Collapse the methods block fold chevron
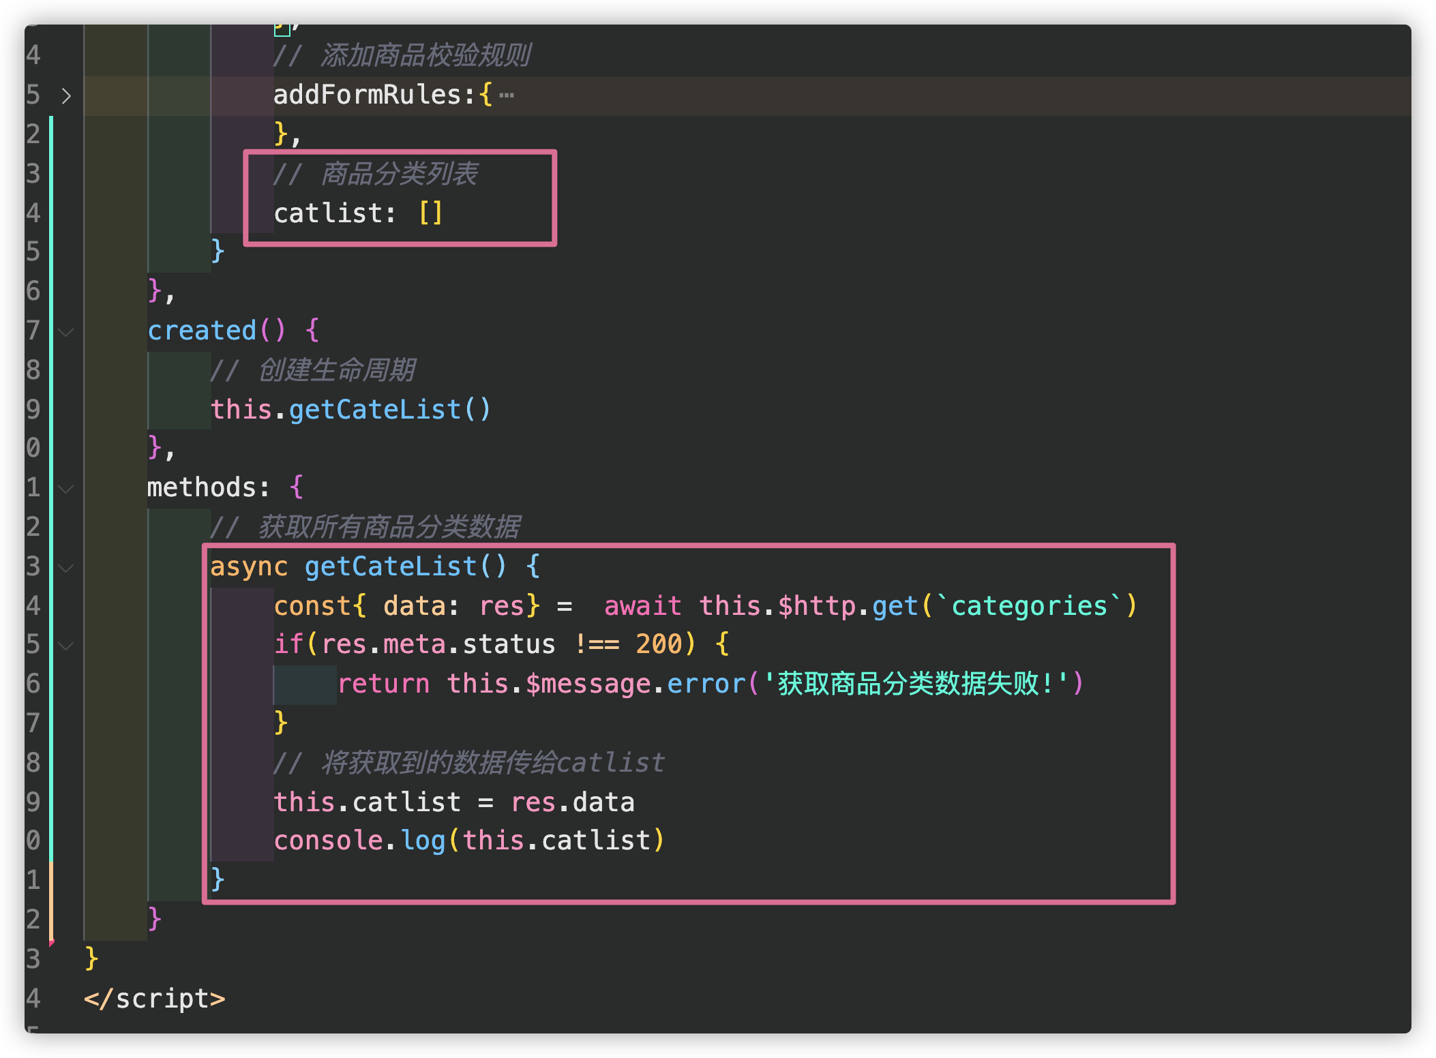Image resolution: width=1436 pixels, height=1058 pixels. pos(66,489)
